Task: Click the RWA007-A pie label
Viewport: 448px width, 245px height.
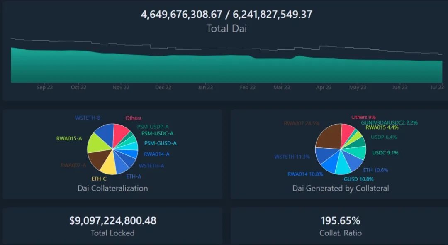Action: tap(73, 165)
